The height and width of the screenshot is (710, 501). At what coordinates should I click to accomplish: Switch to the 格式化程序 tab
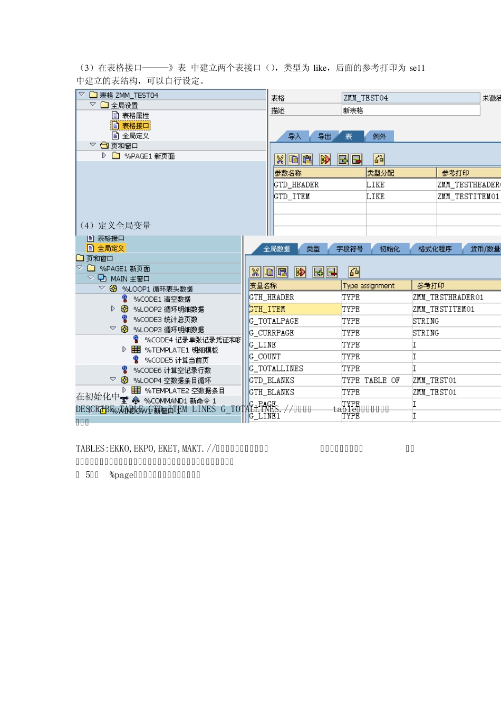435,249
